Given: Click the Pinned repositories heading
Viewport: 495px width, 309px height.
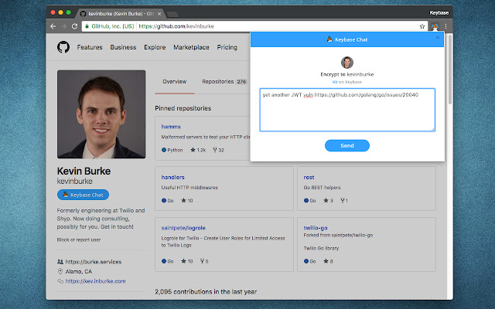Looking at the screenshot, I should (183, 108).
